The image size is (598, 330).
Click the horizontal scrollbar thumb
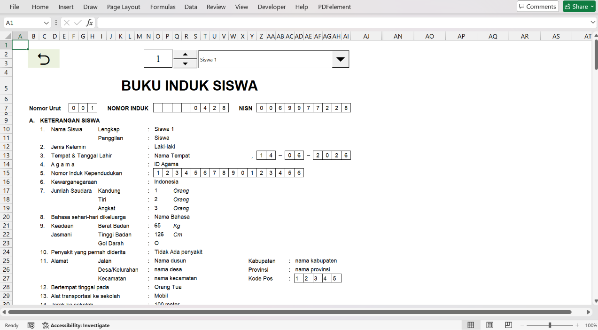click(290, 312)
